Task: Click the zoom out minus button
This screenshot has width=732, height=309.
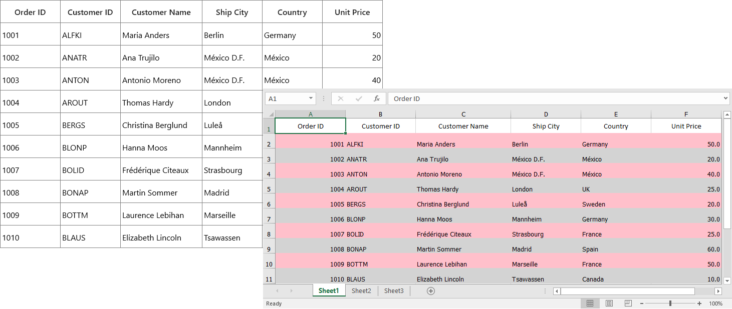Action: coord(642,303)
